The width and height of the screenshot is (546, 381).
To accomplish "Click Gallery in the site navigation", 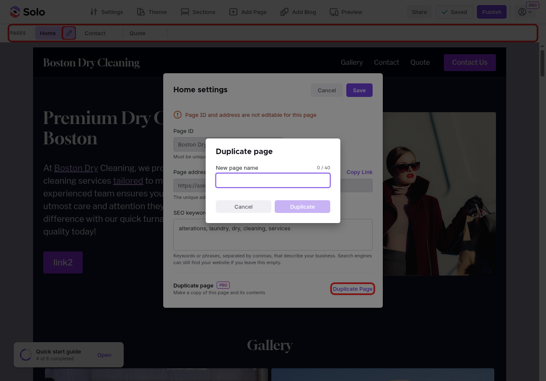I will (352, 62).
